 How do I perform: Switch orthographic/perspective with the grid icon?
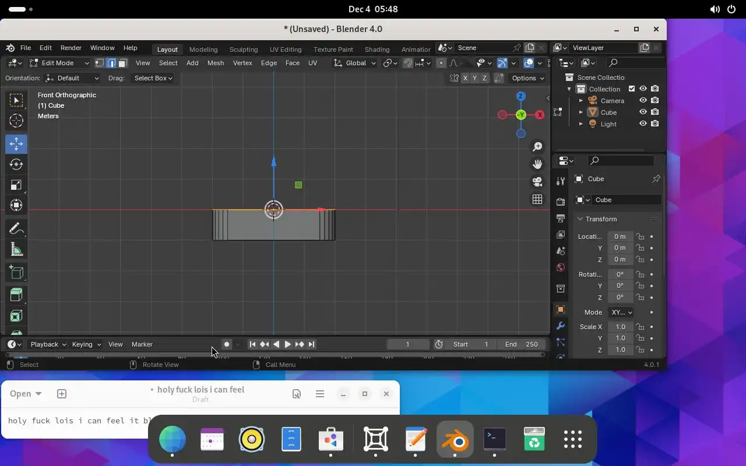[x=537, y=199]
